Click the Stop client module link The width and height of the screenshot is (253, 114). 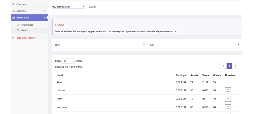click(x=26, y=38)
